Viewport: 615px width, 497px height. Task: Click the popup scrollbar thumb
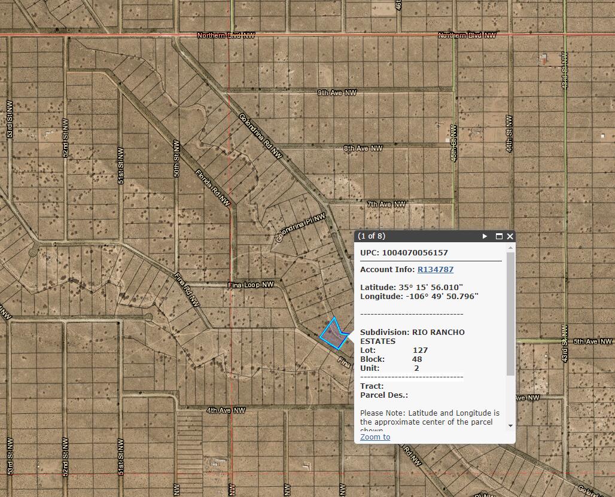[510, 313]
